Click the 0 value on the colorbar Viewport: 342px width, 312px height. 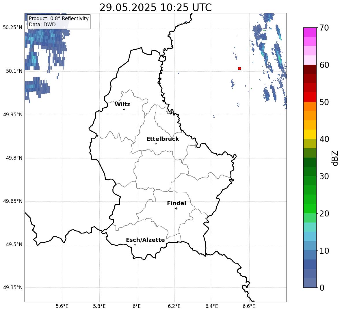click(x=322, y=288)
